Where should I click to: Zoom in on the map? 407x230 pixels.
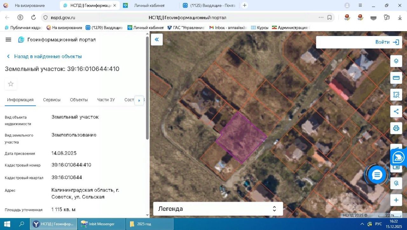[x=396, y=200]
